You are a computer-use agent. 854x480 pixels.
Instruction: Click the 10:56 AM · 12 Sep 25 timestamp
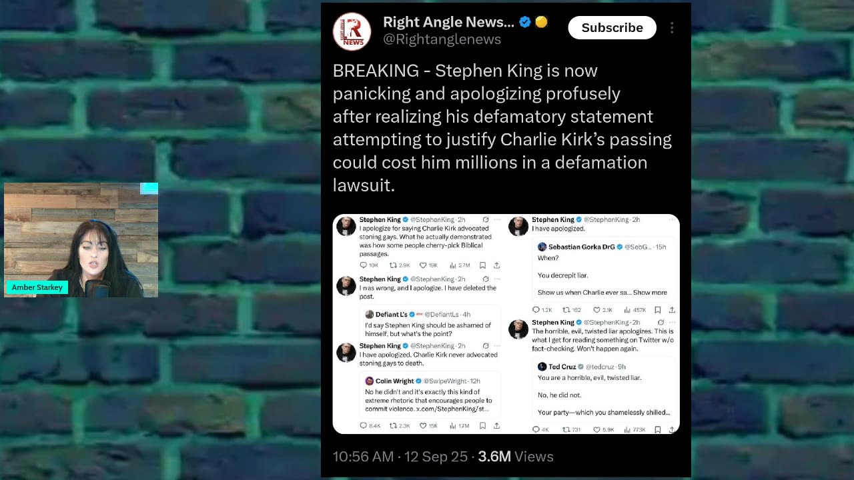(400, 457)
